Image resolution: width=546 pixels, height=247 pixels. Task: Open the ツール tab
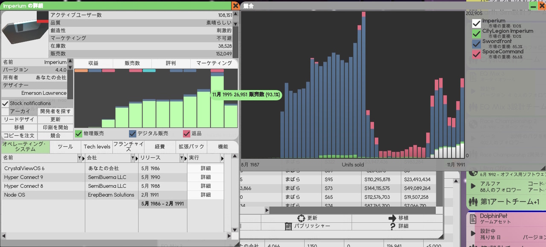pyautogui.click(x=65, y=147)
